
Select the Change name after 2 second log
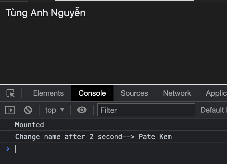coord(68,137)
